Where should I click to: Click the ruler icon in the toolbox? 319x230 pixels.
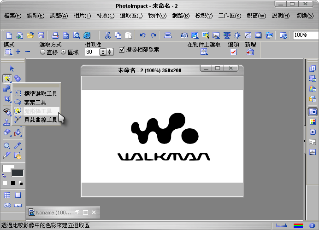(18, 206)
